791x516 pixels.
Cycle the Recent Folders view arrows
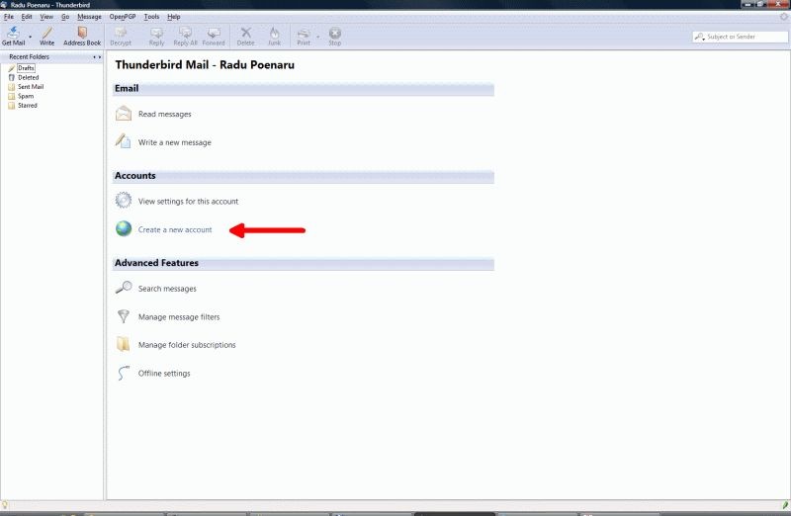pyautogui.click(x=97, y=57)
